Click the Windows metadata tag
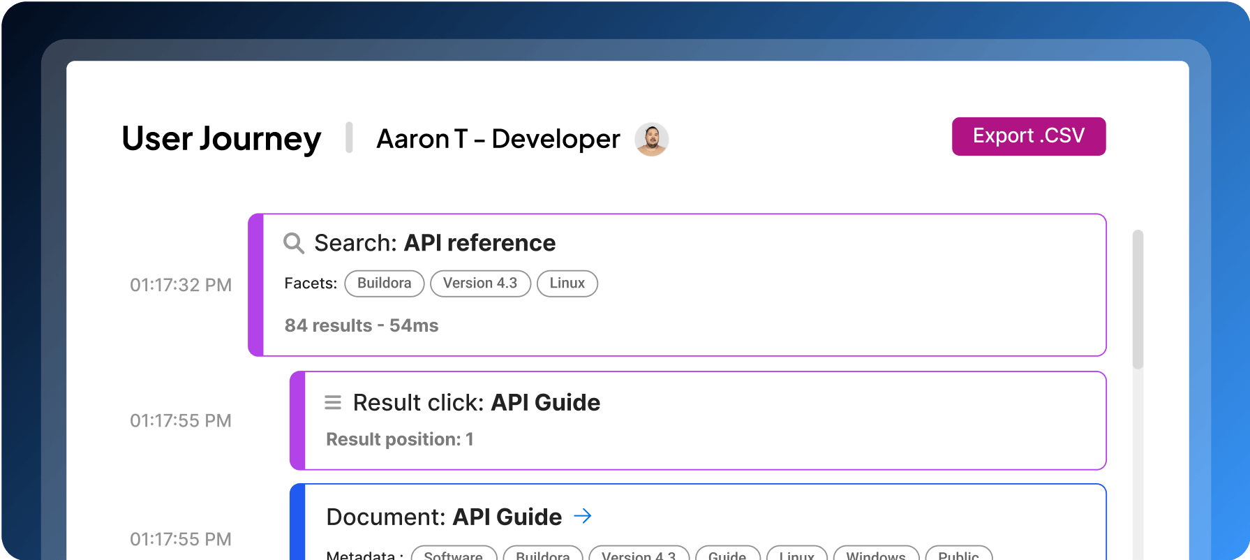This screenshot has width=1250, height=560. tap(876, 554)
